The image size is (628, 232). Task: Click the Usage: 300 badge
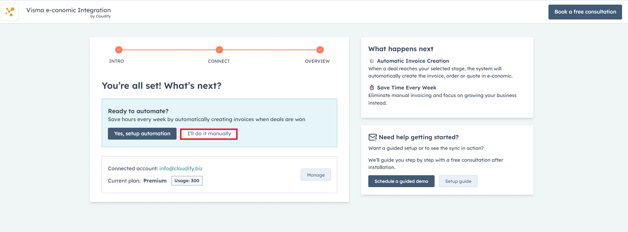187,181
